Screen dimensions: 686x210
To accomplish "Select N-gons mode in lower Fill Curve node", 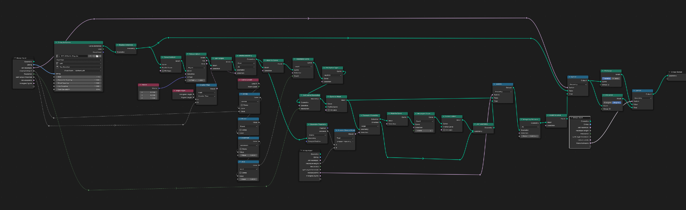I will tap(617, 102).
